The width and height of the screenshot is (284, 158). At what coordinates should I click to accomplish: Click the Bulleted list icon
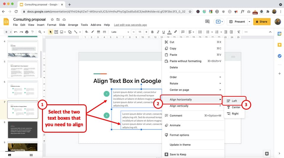coord(208,32)
